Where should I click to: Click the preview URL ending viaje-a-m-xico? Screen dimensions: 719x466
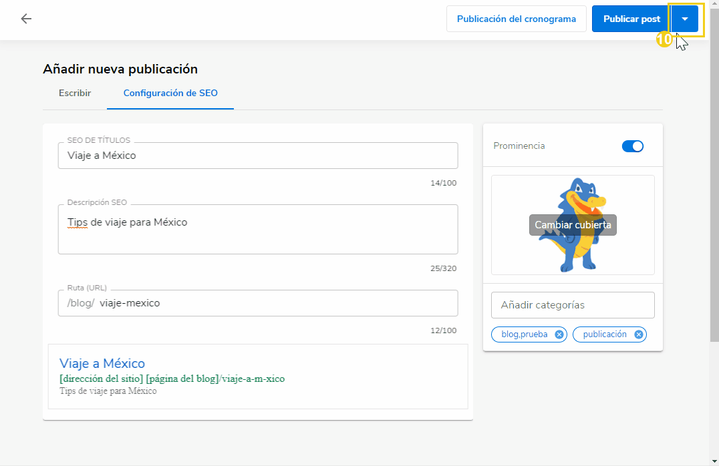[x=172, y=379]
